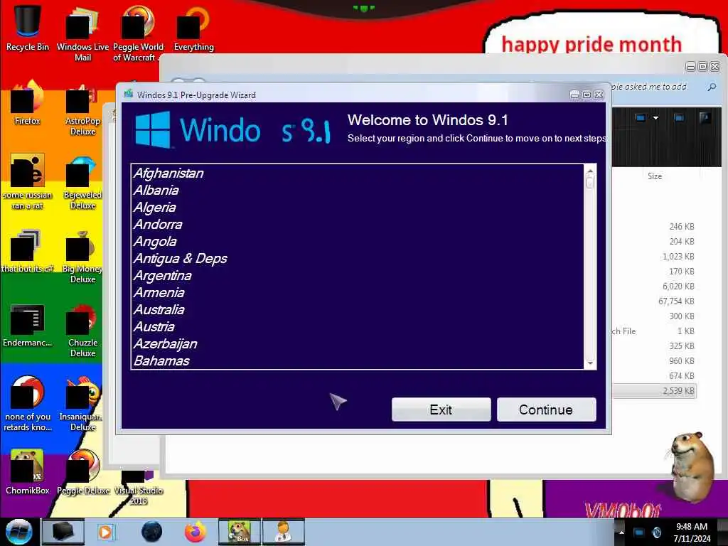Viewport: 728px width, 546px height.
Task: Open the taskbar clock showing 9:48 AM
Action: click(691, 532)
